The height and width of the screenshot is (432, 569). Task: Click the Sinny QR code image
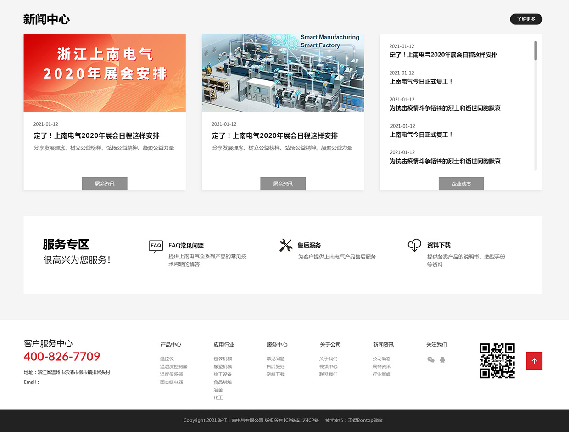pyautogui.click(x=497, y=361)
